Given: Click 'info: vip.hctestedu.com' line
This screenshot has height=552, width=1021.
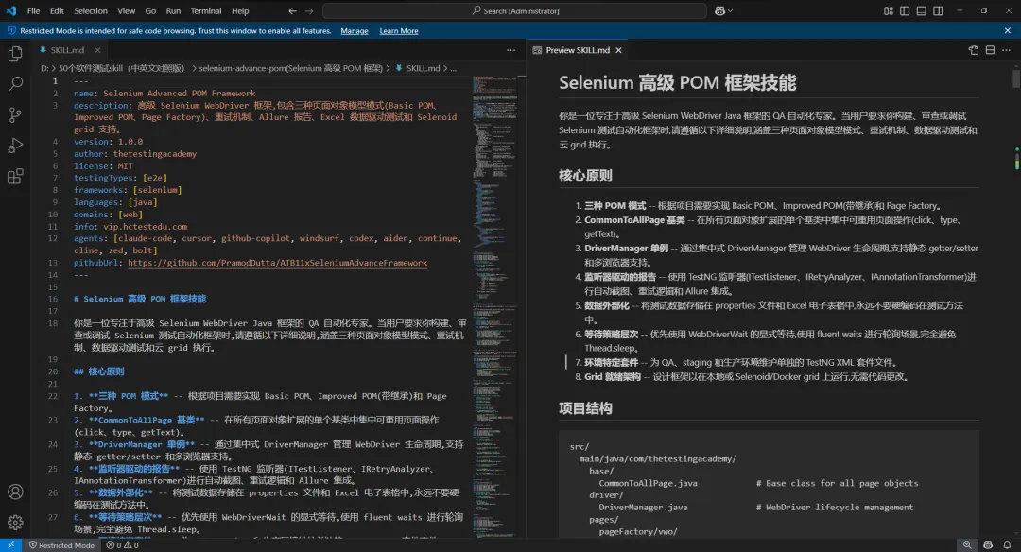Looking at the screenshot, I should tap(130, 227).
